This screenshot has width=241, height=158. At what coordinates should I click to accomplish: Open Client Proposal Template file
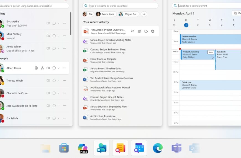click(120, 60)
